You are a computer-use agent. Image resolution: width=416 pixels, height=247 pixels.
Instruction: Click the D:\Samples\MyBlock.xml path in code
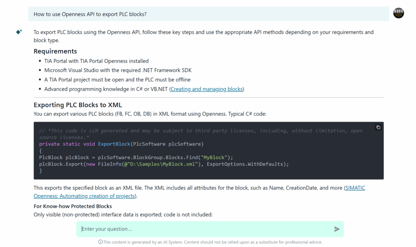[163, 164]
